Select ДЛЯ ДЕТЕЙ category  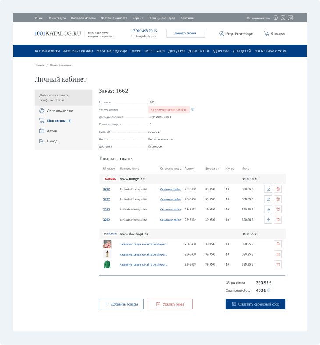point(242,51)
